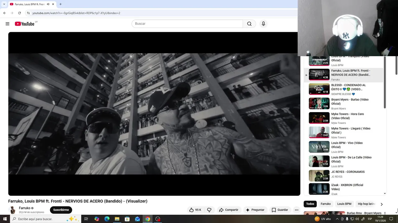Open Task View on taskbar
This screenshot has height=223, width=398.
(86, 219)
